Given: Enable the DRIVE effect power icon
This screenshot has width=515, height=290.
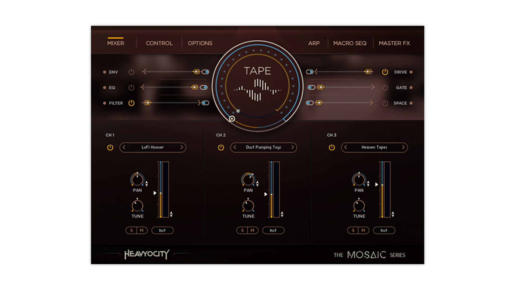Looking at the screenshot, I should [385, 72].
